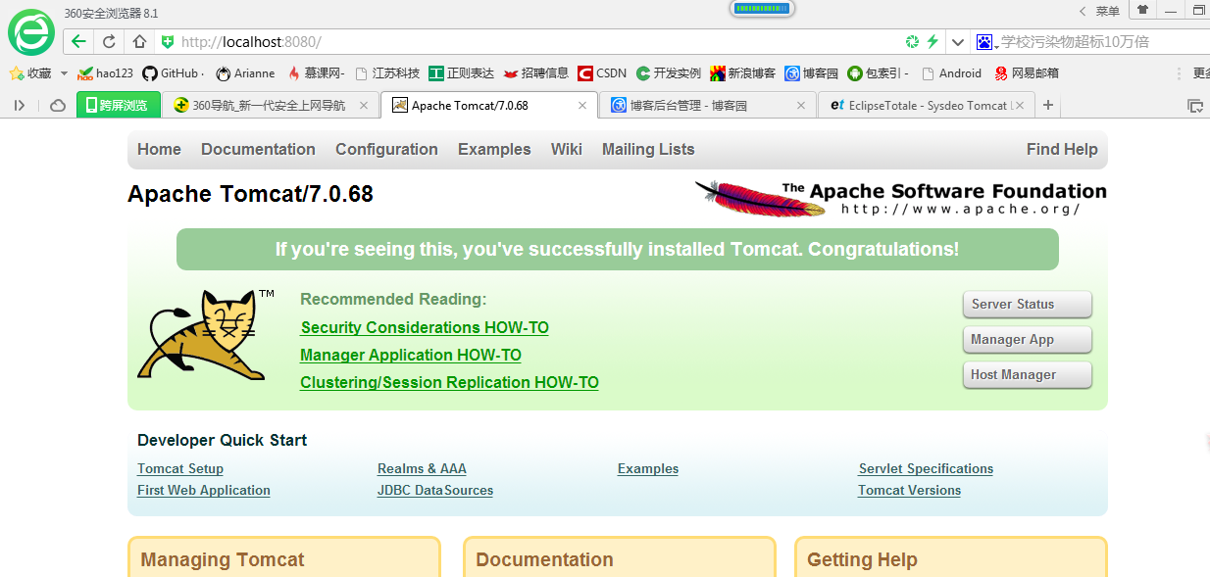Open the 网易邮箱 bookmark
Screen dimensions: 1210x577
tap(1026, 73)
